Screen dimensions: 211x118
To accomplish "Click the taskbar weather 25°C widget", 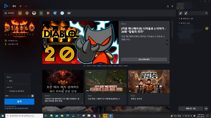I will click(176, 116).
